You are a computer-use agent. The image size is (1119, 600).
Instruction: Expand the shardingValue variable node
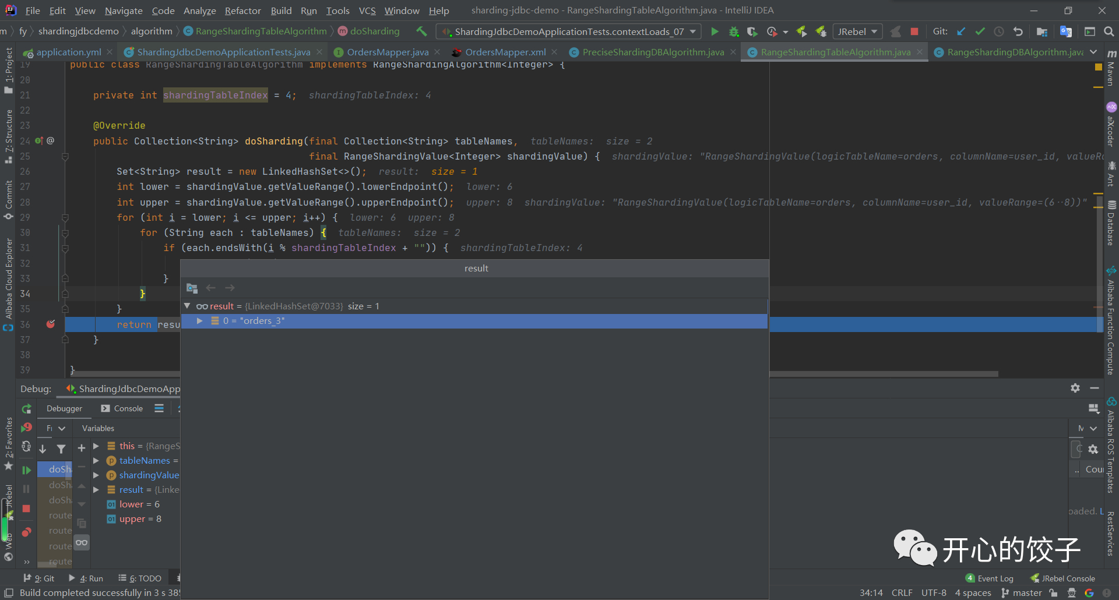(x=96, y=475)
